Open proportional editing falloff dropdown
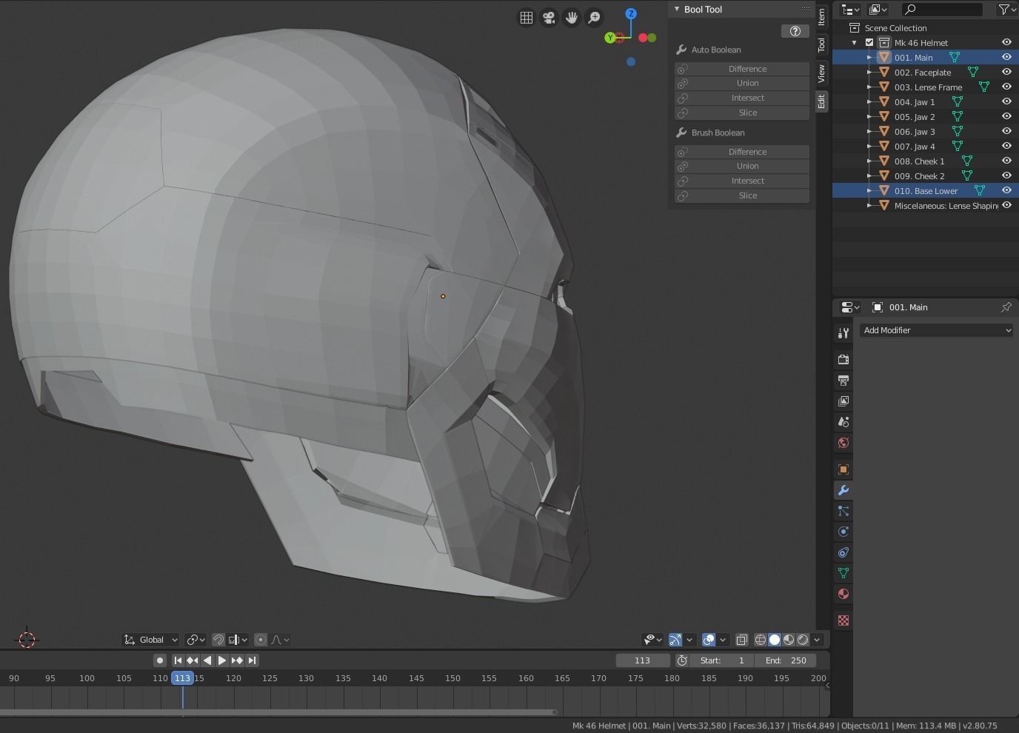The image size is (1019, 733). [x=281, y=640]
